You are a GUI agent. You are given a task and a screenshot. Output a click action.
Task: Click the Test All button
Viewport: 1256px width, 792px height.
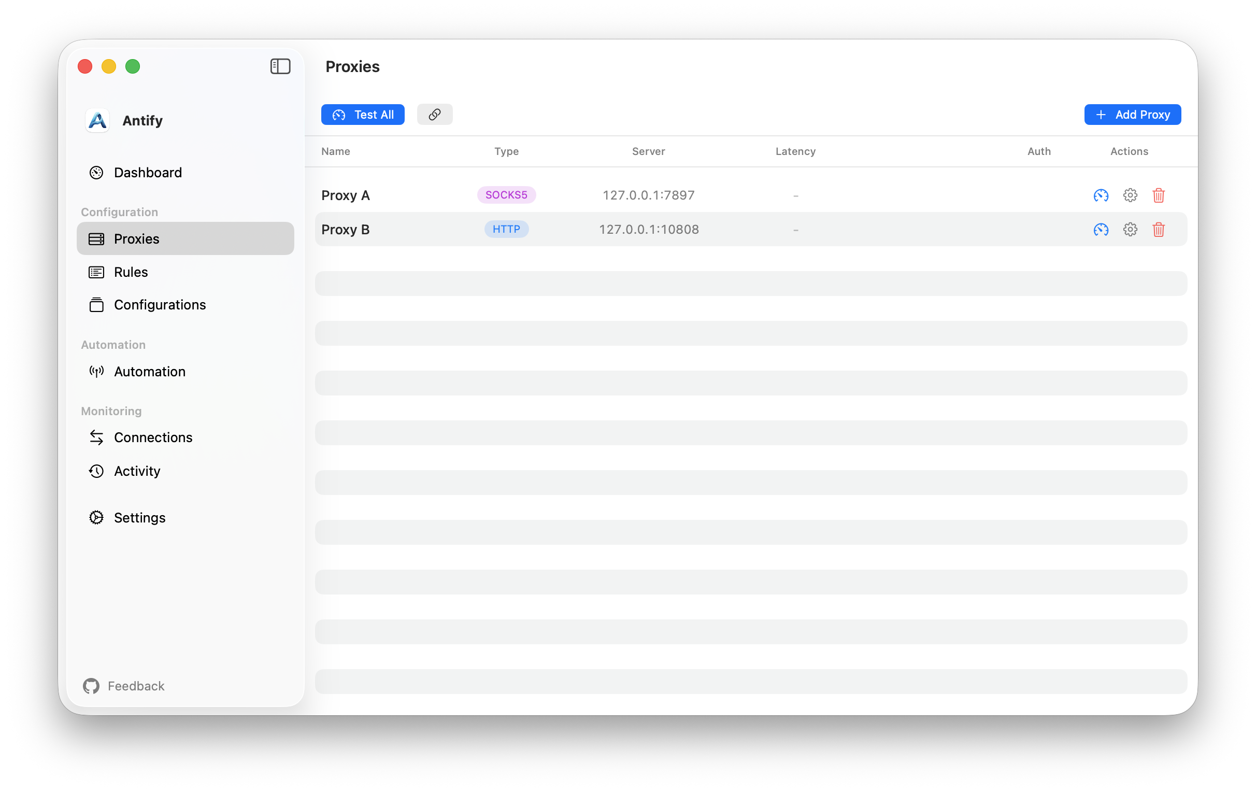pos(363,114)
